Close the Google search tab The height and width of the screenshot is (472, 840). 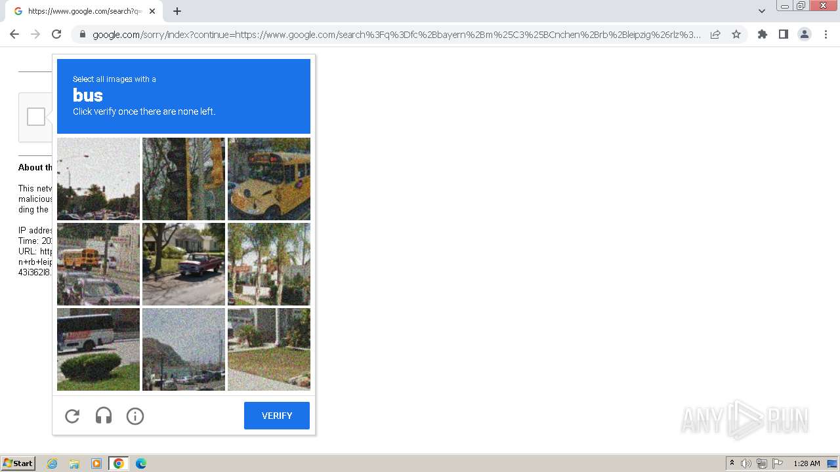(152, 11)
